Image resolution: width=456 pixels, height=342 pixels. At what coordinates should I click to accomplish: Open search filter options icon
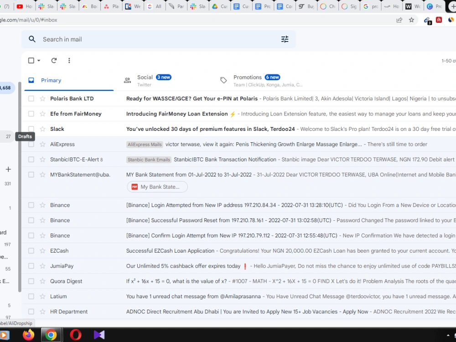[x=285, y=39]
